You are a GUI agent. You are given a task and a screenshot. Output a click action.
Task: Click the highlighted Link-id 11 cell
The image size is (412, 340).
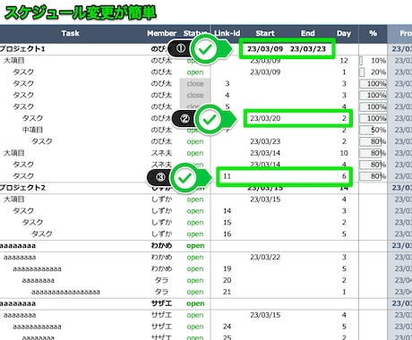tap(227, 176)
